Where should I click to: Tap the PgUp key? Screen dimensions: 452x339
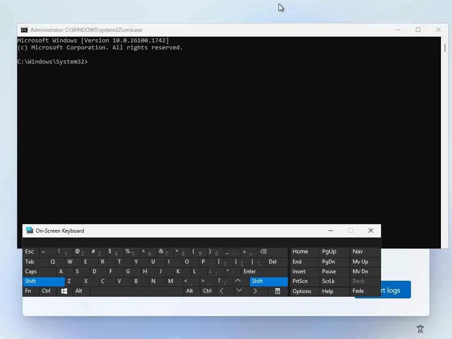(335, 252)
